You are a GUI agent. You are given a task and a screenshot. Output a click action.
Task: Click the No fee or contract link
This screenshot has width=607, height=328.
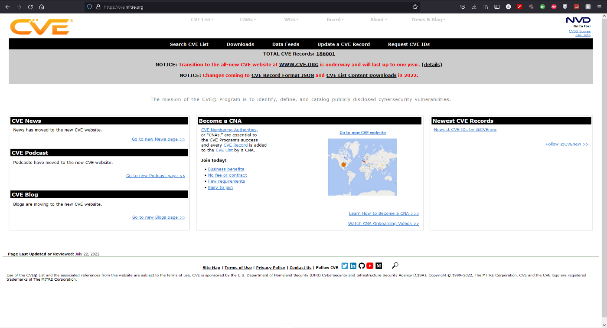(228, 175)
